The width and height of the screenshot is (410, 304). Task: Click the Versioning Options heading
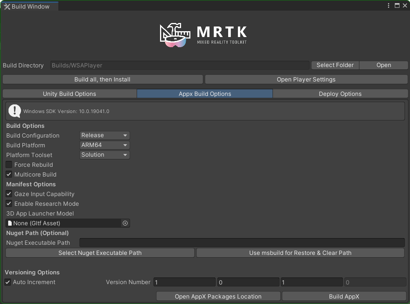32,272
